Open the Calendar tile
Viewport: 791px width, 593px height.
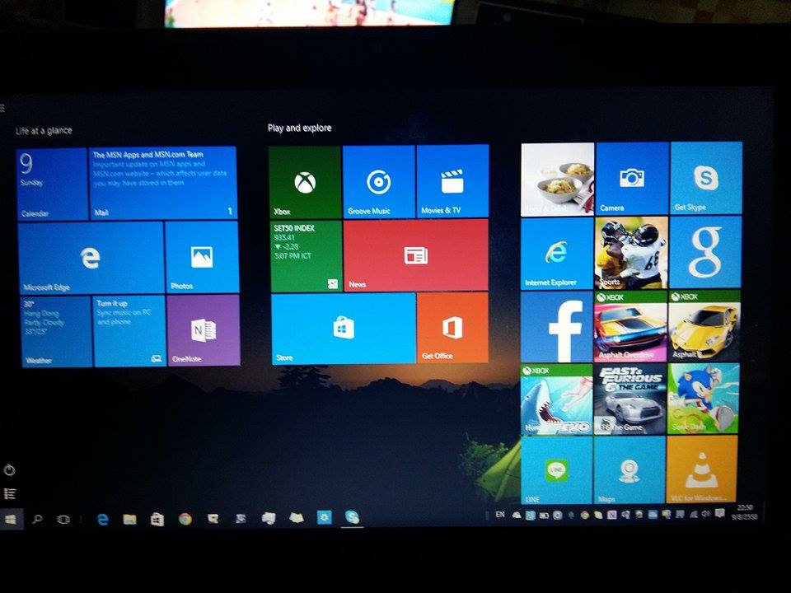click(x=52, y=184)
